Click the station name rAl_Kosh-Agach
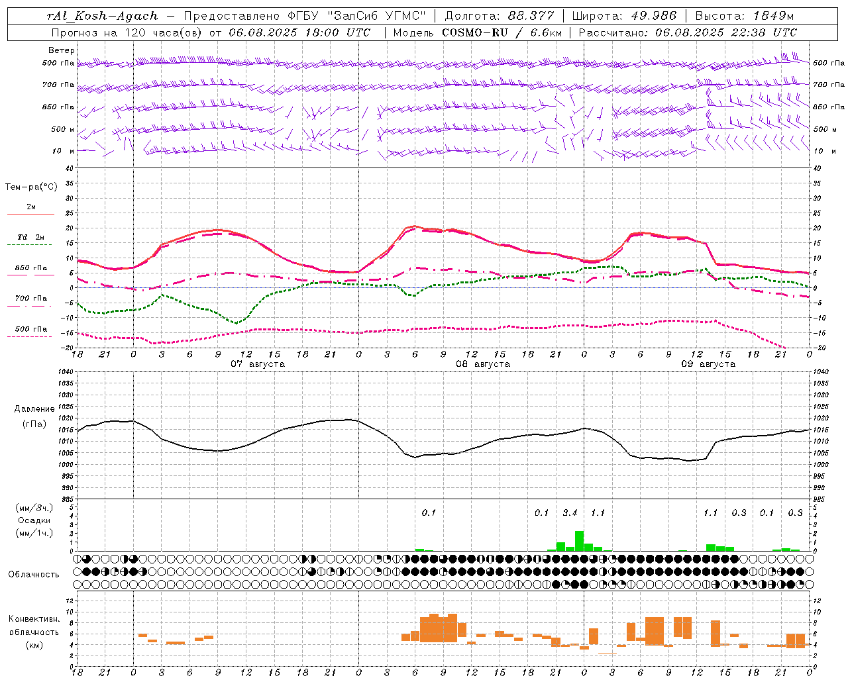Image resolution: width=848 pixels, height=678 pixels. [x=103, y=16]
